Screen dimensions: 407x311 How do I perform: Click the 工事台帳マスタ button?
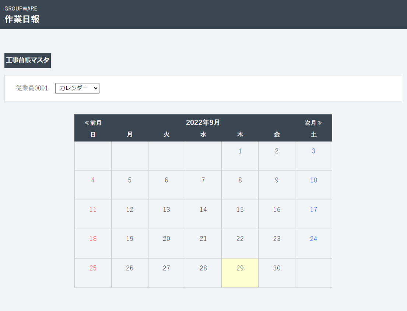tap(28, 61)
